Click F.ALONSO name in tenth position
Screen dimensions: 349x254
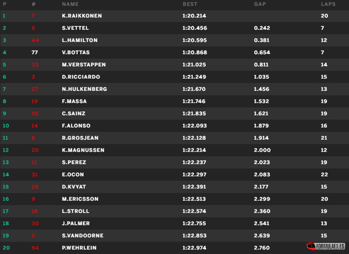click(x=76, y=126)
